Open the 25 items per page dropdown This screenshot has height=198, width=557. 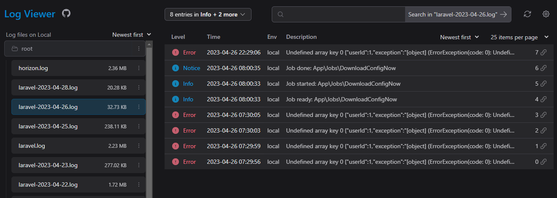click(519, 37)
